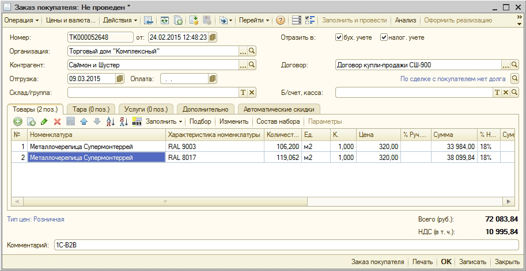Open link По сделке с покупателем нет долга
526x271 pixels.
coord(453,79)
